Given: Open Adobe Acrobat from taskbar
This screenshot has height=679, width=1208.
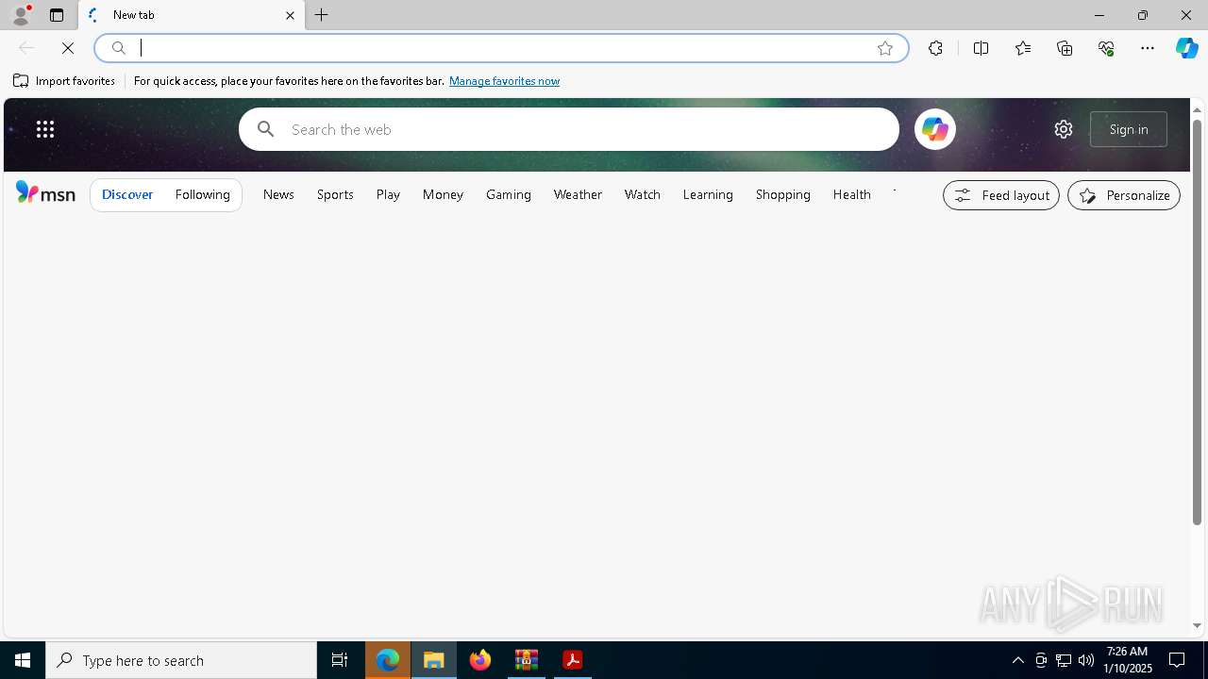Looking at the screenshot, I should pos(573,660).
